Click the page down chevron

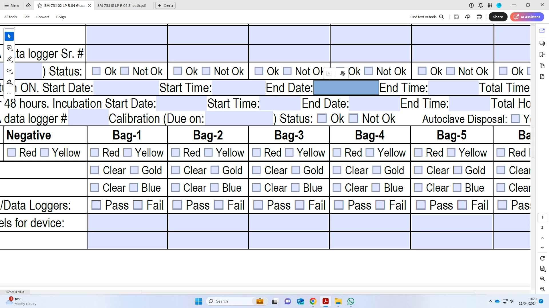(542, 248)
